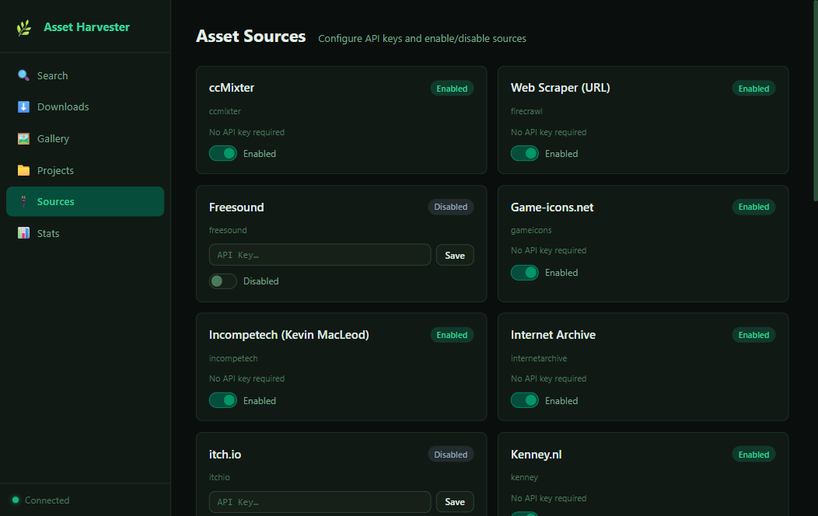This screenshot has height=516, width=818.
Task: Click the Asset Harvester plant logo icon
Action: pyautogui.click(x=23, y=28)
